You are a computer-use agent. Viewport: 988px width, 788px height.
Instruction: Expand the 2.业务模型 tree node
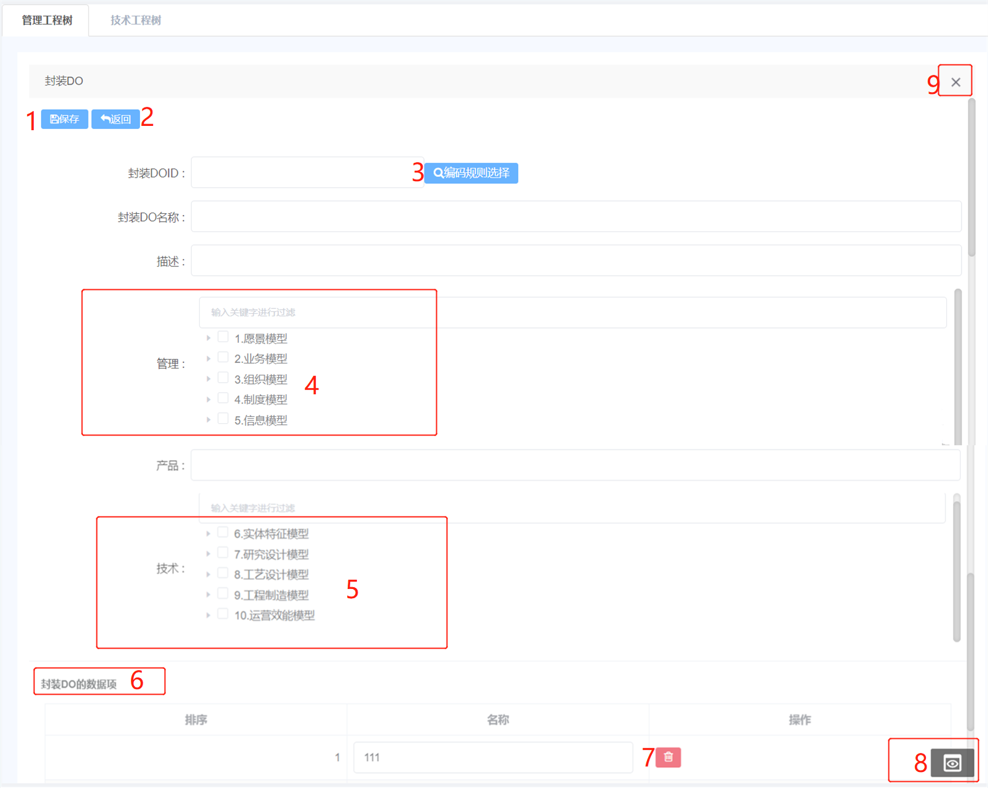[208, 359]
